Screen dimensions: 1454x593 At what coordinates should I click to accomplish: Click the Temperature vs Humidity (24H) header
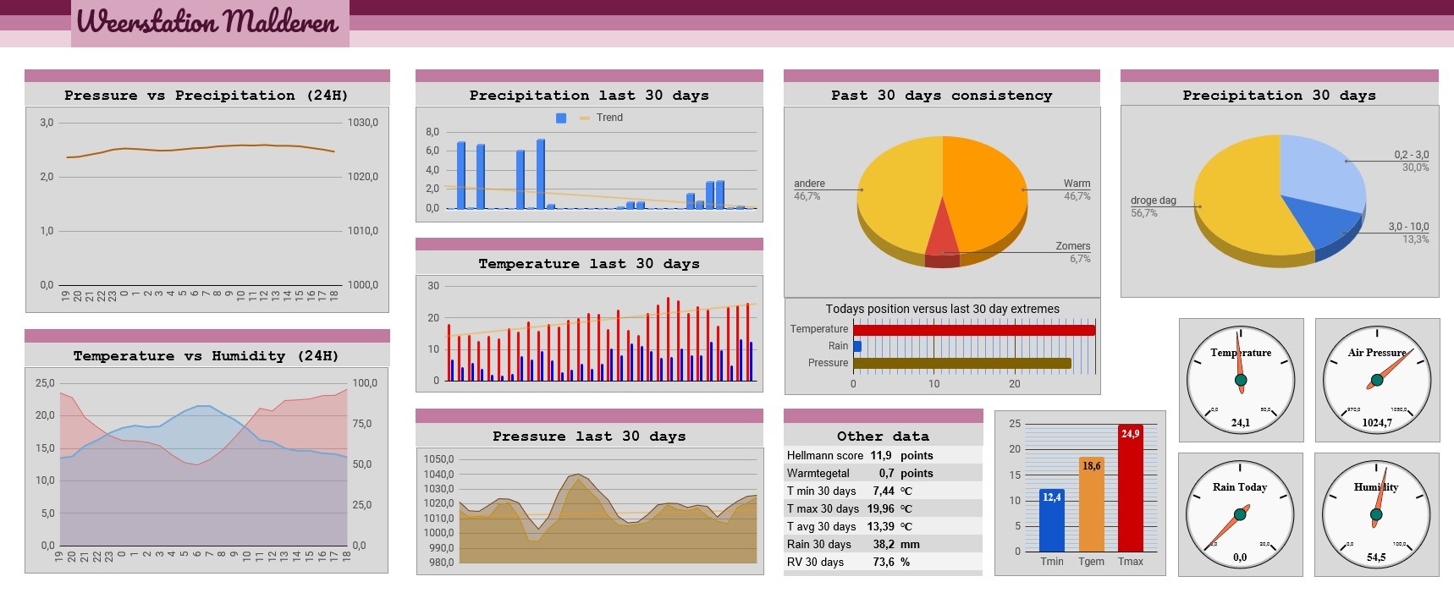207,355
